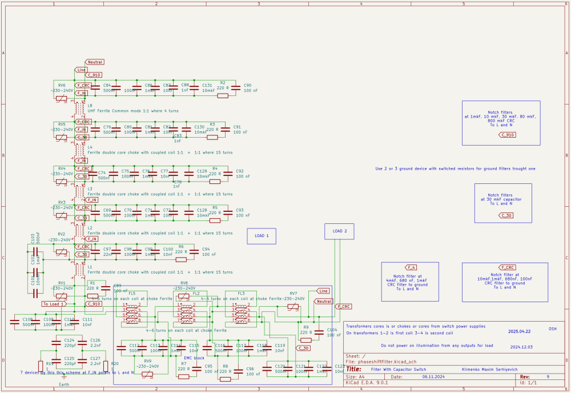Click capacitor C120 label
This screenshot has width=571, height=393.
(x=280, y=366)
